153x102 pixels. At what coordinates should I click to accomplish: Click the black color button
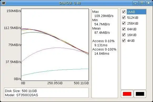tap(140, 94)
